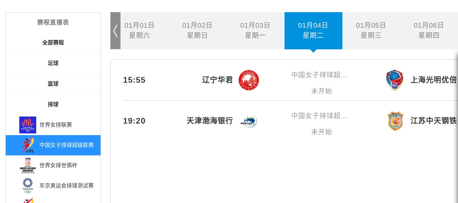Open the 01月05日 星期三 date tab
The image size is (458, 203).
[371, 31]
